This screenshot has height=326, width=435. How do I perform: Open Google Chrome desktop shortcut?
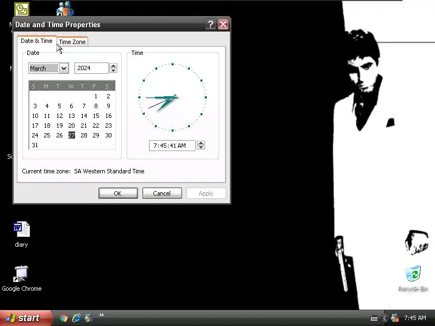[21, 278]
